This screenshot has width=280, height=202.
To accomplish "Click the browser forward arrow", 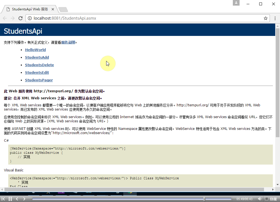I will 13,18.
